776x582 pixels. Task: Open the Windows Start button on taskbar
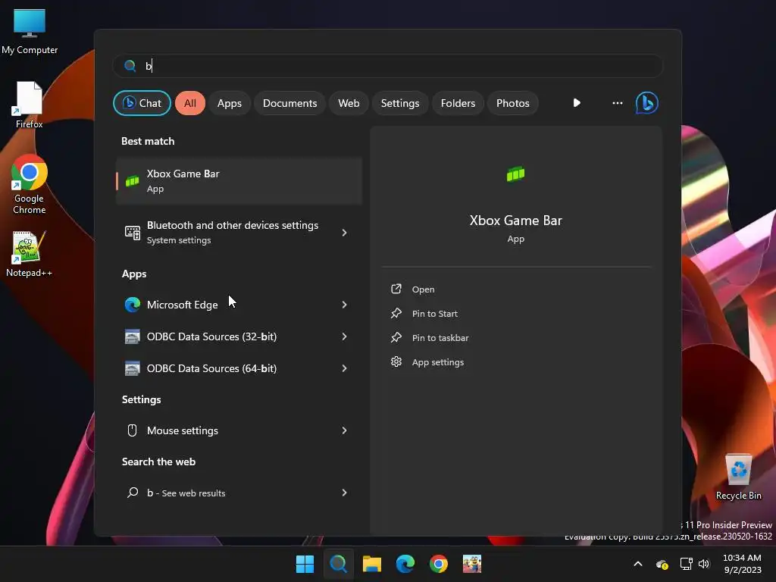(x=305, y=564)
